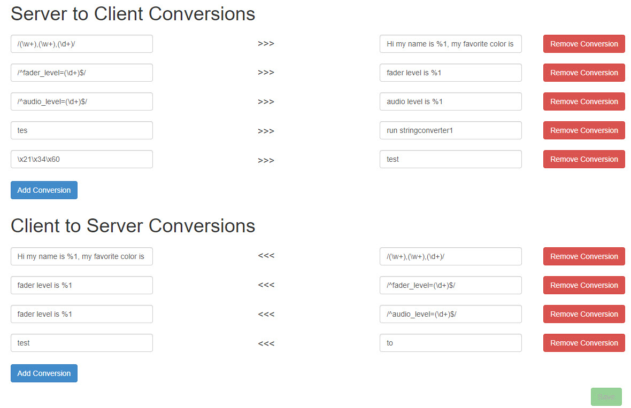Remove the first "fader level is %1" client conversion

coord(583,285)
